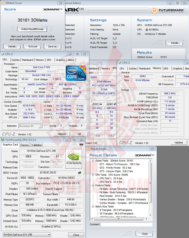Screen dimensions: 189x238
Task: Click the scroll down arrow in Result Details
Action: click(x=150, y=215)
